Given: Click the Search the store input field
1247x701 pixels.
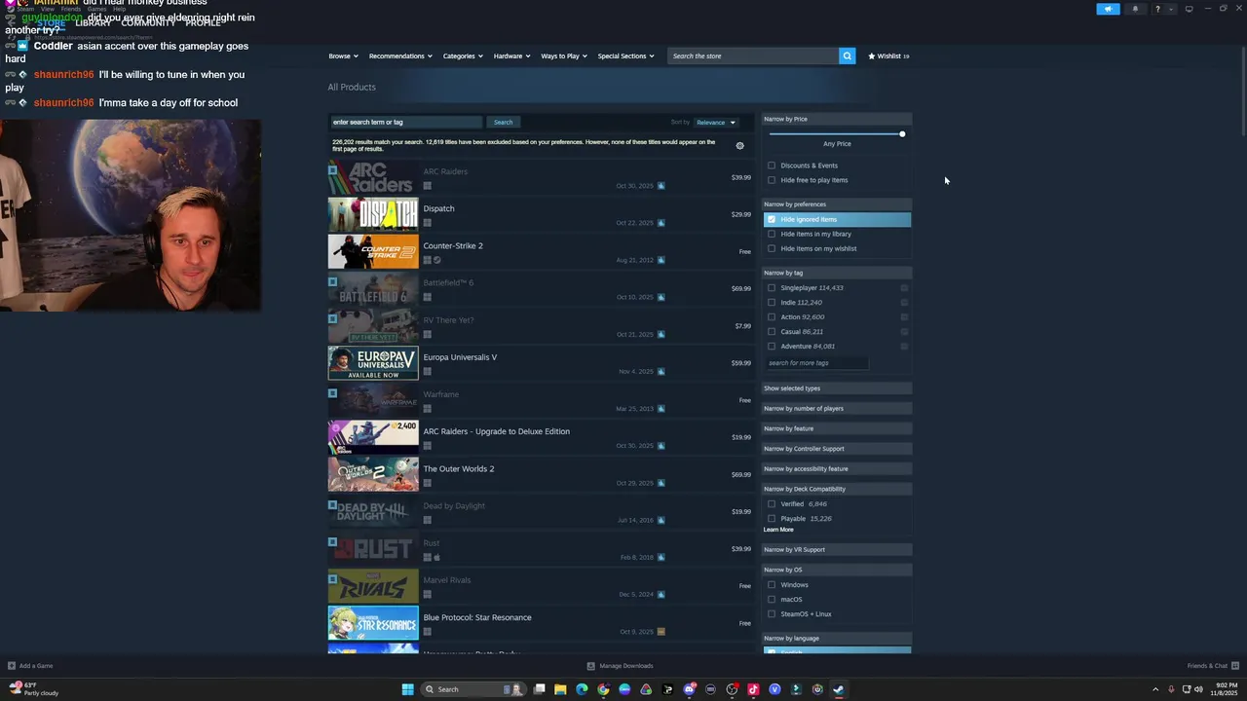Looking at the screenshot, I should click(753, 55).
